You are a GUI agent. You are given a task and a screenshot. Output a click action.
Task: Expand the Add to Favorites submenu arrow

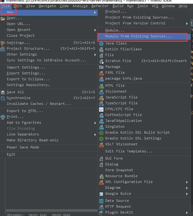[x=95, y=123]
